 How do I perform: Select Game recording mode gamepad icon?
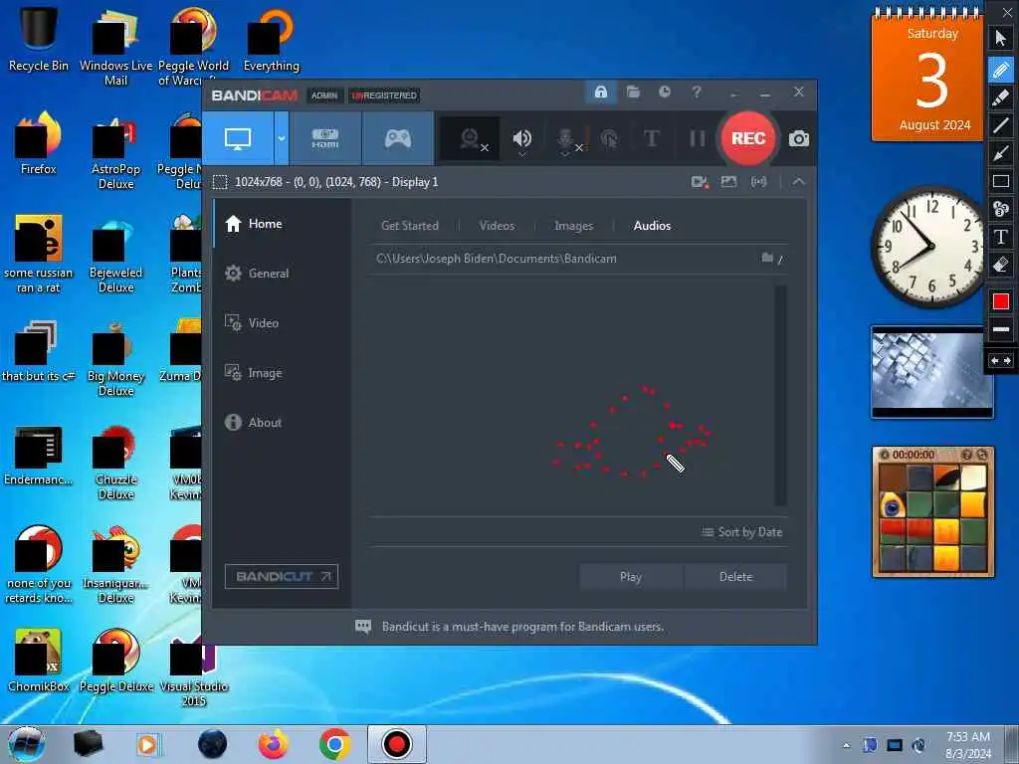coord(398,138)
